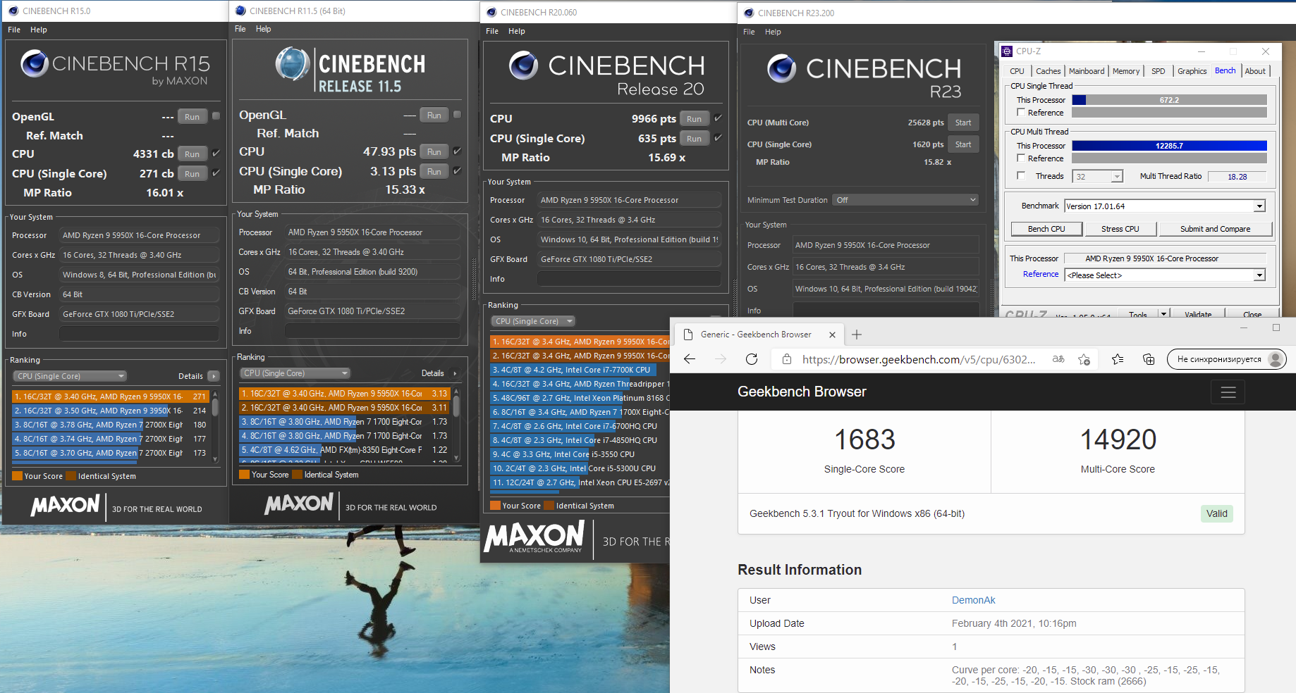Close the Generic - Geekbench Browser tab
The width and height of the screenshot is (1296, 693).
click(x=832, y=335)
